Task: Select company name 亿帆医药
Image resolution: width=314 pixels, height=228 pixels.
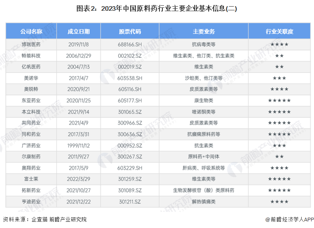Action: [31, 66]
